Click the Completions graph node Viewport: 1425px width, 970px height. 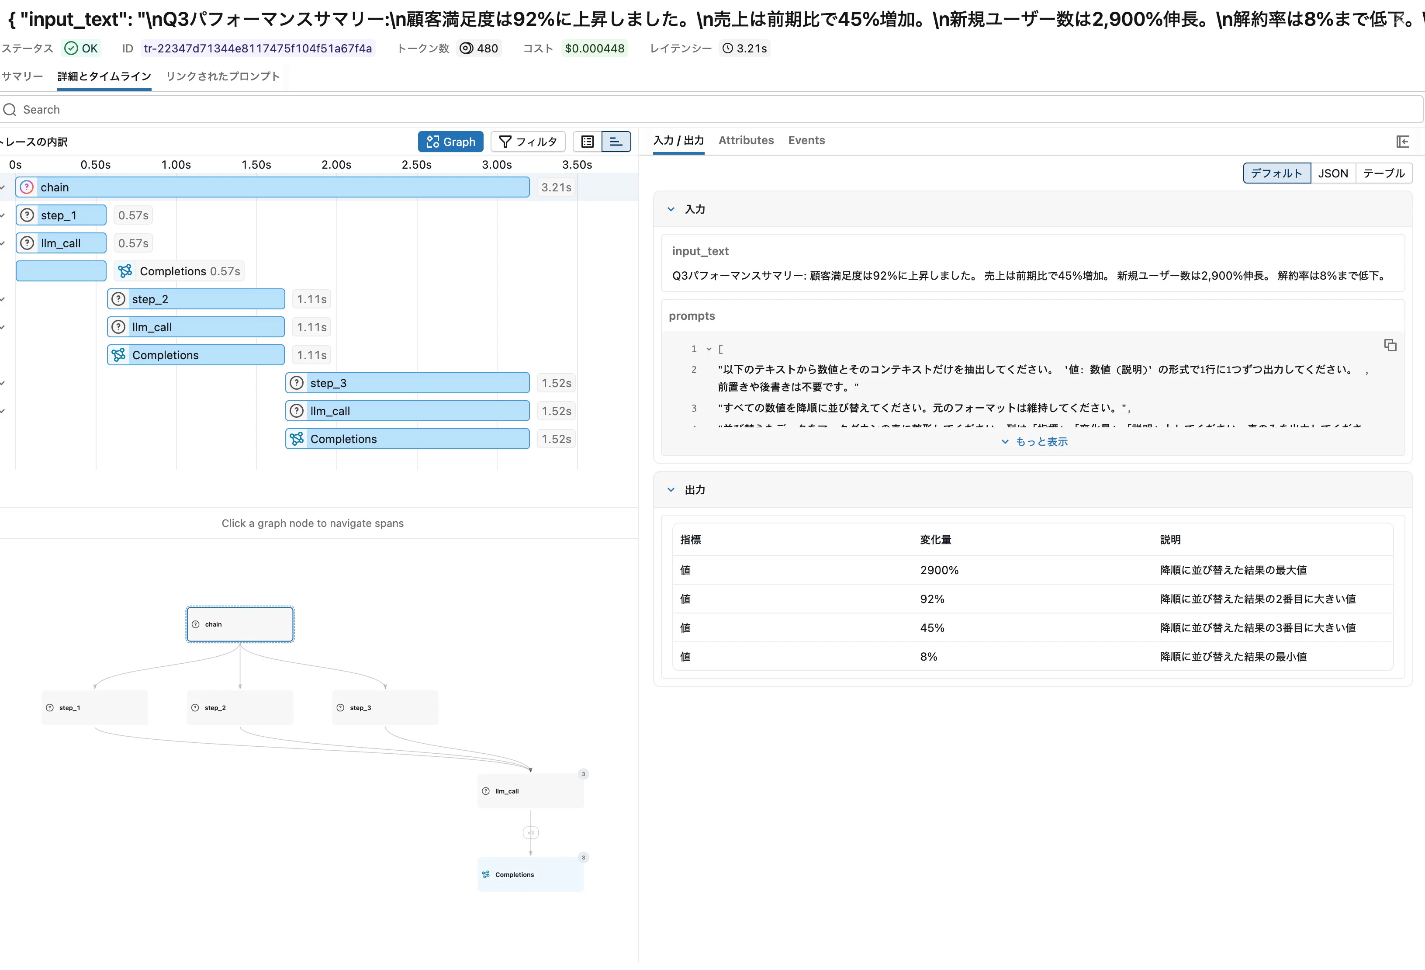pyautogui.click(x=530, y=874)
